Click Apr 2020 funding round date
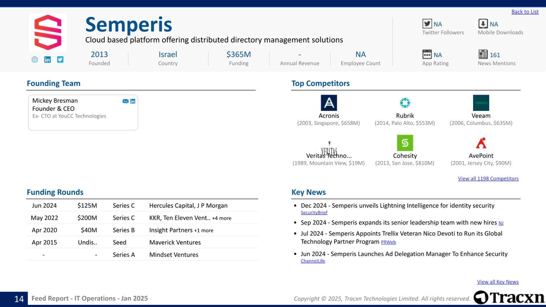The image size is (546, 307). [44, 230]
